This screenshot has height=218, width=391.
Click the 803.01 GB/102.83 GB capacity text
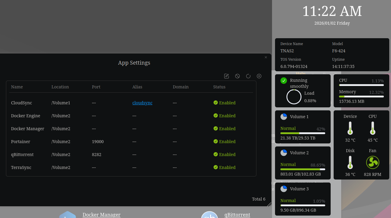(x=301, y=174)
